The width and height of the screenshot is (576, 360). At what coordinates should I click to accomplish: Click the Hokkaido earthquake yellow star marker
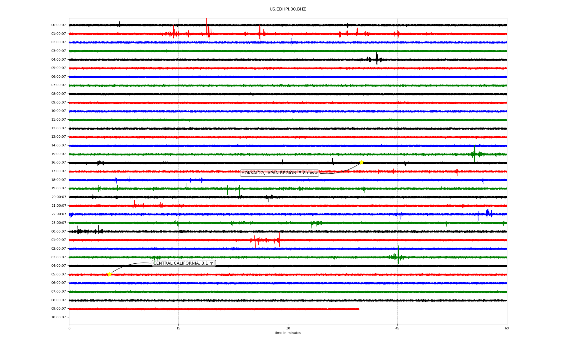pos(361,162)
